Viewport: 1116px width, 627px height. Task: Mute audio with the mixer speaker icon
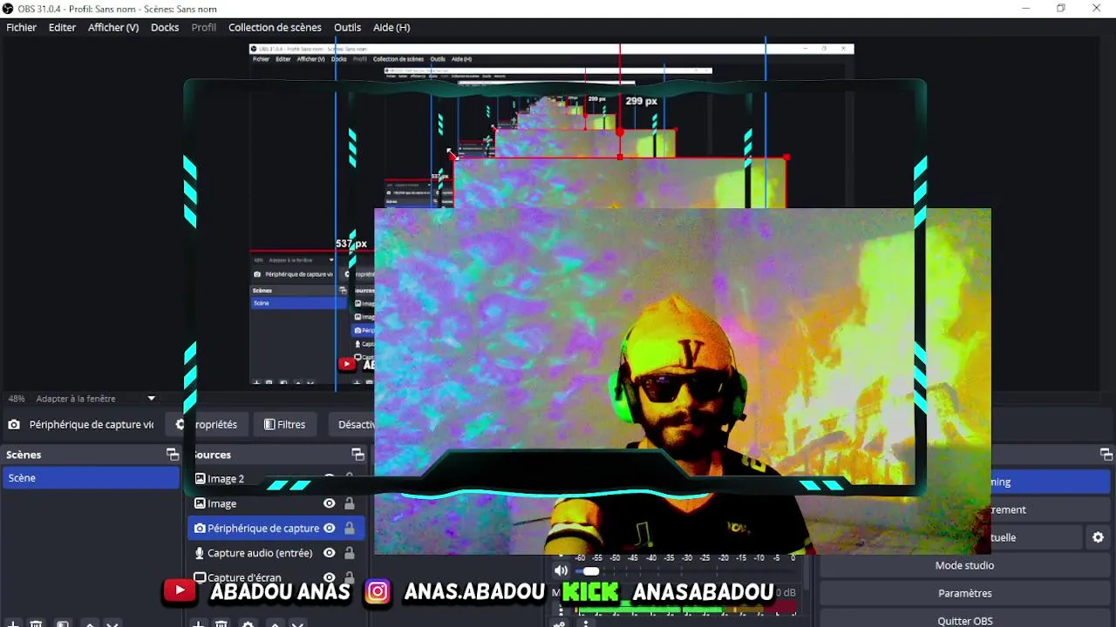point(561,571)
